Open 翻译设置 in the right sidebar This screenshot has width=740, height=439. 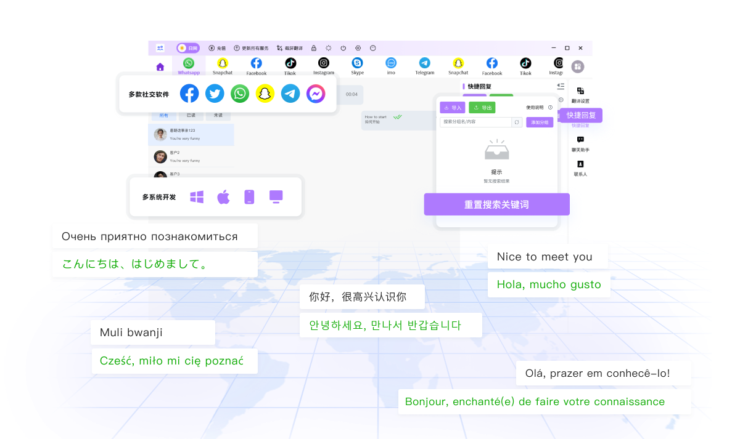580,95
